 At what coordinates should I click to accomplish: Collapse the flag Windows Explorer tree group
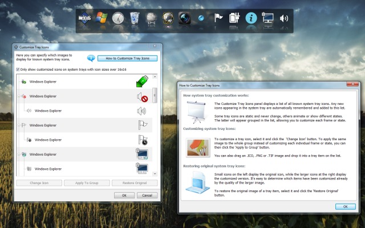19,125
